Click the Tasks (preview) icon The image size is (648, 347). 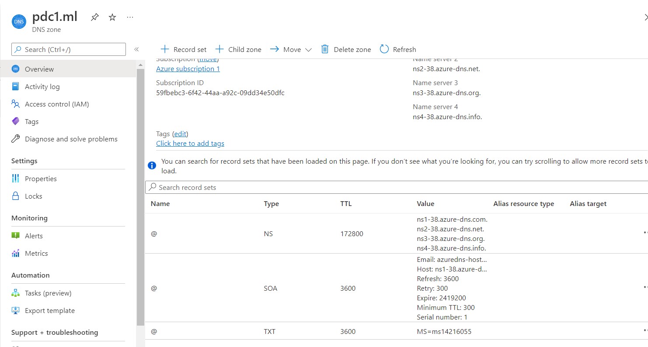pos(16,293)
